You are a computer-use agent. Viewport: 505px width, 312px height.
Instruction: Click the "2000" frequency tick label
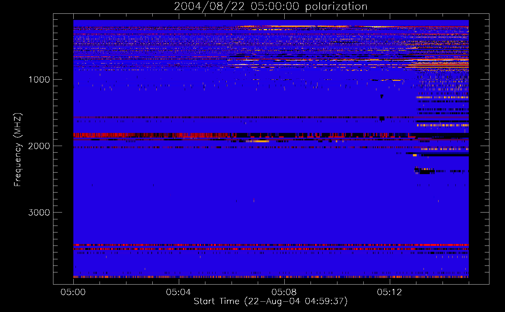(39, 146)
